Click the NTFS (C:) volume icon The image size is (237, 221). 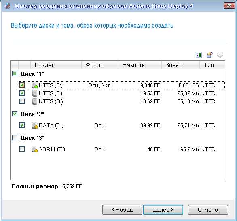coord(35,85)
